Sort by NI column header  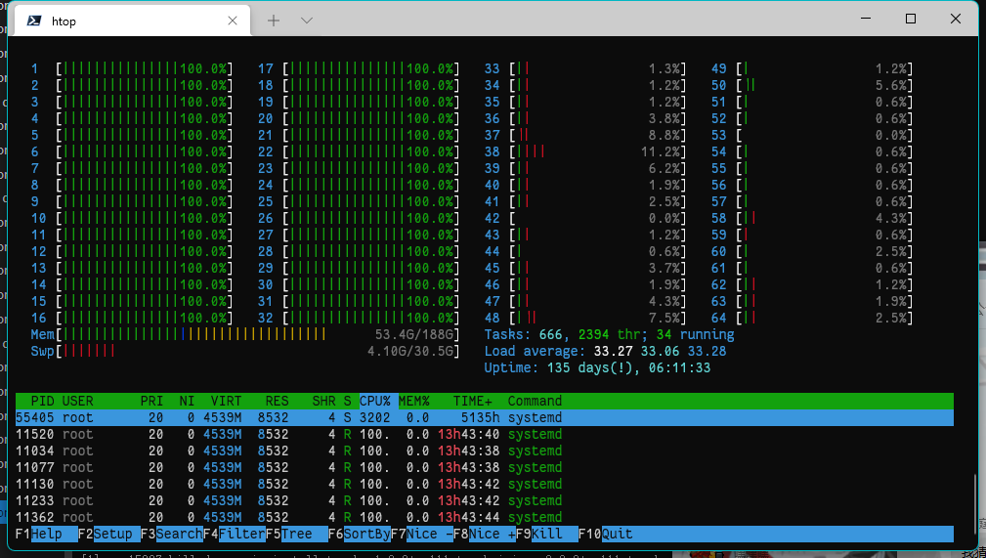187,402
